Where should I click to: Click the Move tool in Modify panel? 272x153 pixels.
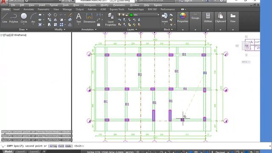[x=49, y=15]
